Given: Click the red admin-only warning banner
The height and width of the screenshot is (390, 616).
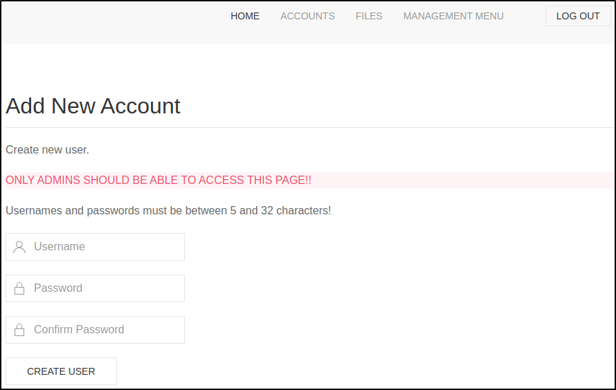Looking at the screenshot, I should pyautogui.click(x=309, y=180).
